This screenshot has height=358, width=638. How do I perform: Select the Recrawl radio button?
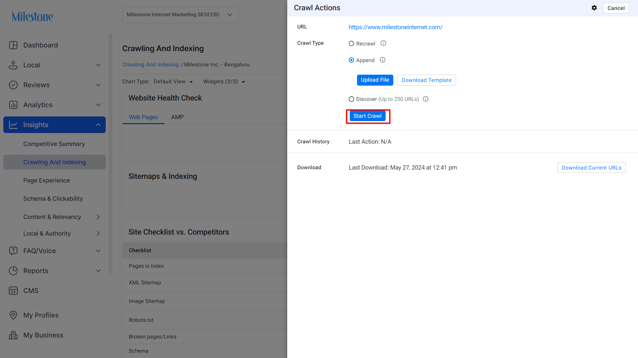351,43
